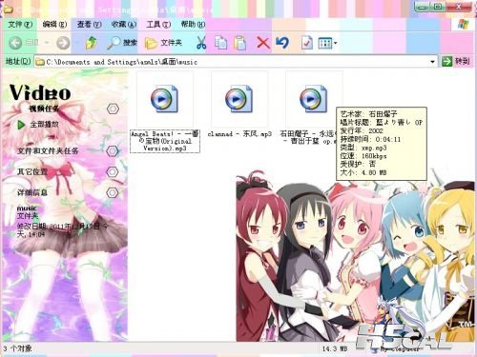Click the 3 个对象 status bar text
The width and height of the screenshot is (477, 357).
(x=18, y=348)
